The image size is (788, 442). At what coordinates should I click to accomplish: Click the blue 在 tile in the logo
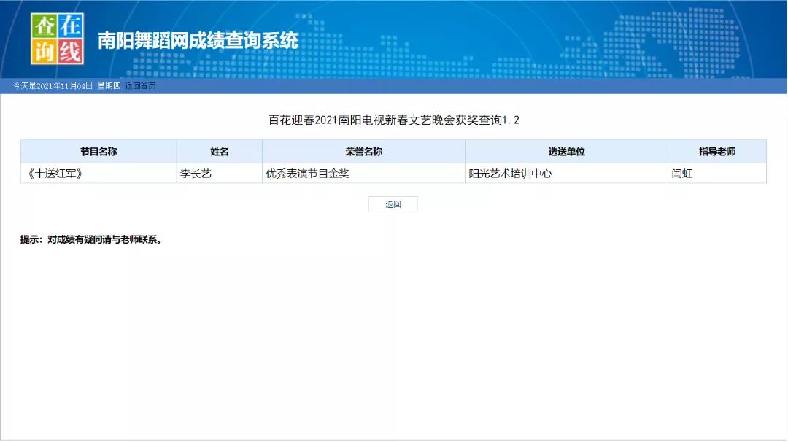click(x=69, y=27)
